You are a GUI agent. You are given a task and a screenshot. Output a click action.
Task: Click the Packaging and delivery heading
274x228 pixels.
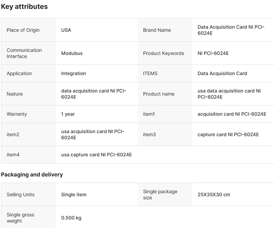click(32, 174)
